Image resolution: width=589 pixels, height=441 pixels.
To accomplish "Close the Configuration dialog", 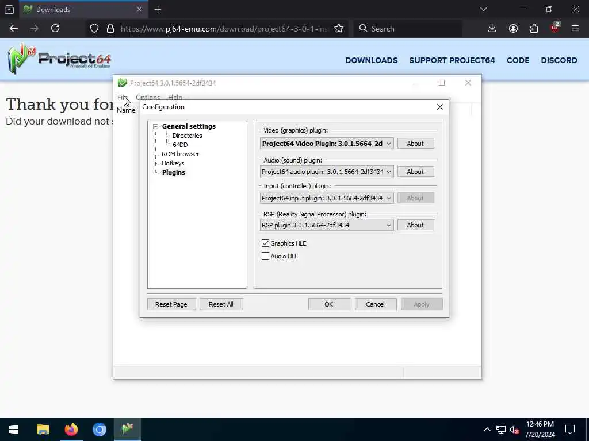I will click(440, 107).
